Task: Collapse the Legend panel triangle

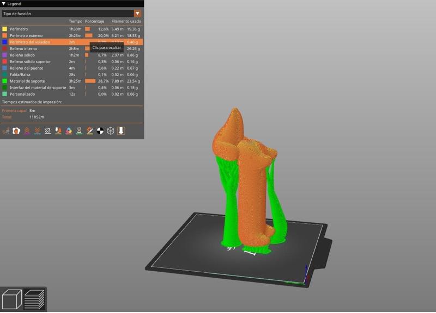Action: (x=4, y=4)
